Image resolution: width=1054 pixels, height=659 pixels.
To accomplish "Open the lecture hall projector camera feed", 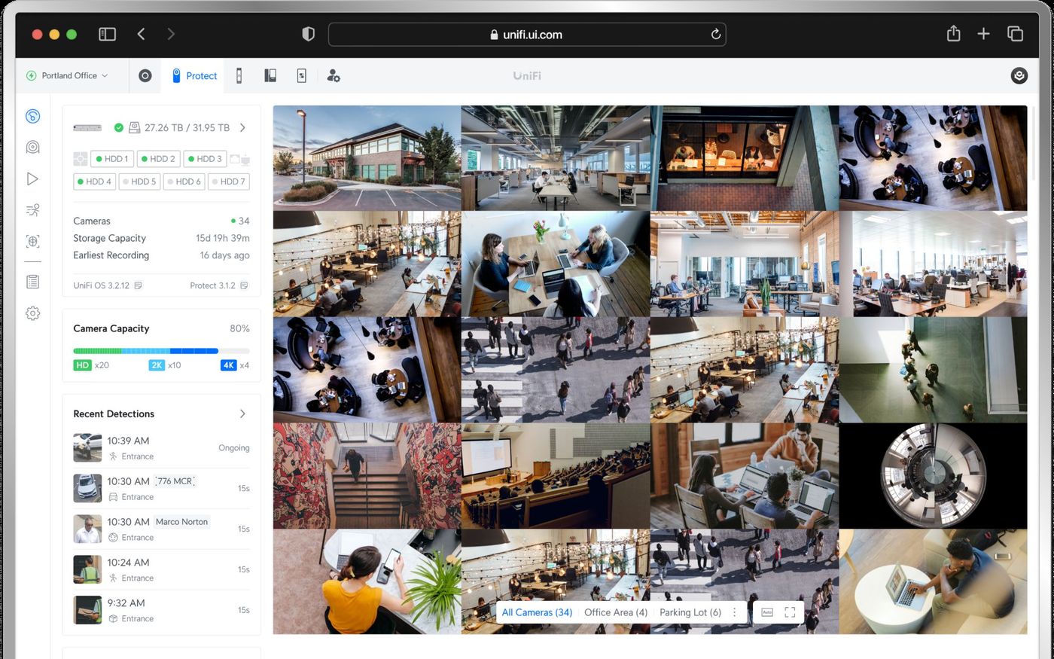I will click(556, 476).
